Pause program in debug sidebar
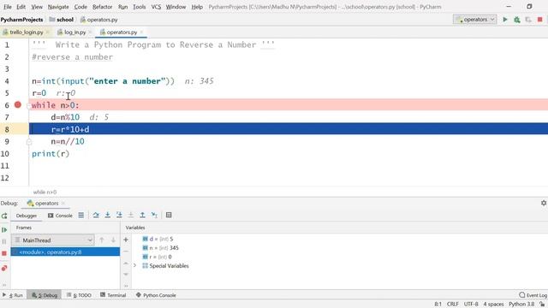Screen dimensions: 548x308 pyautogui.click(x=4, y=241)
